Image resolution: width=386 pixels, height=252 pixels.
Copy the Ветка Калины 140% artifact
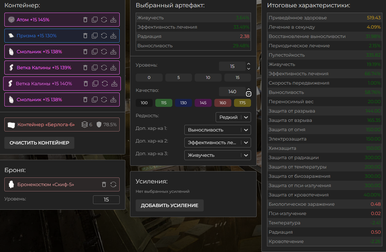pos(95,84)
